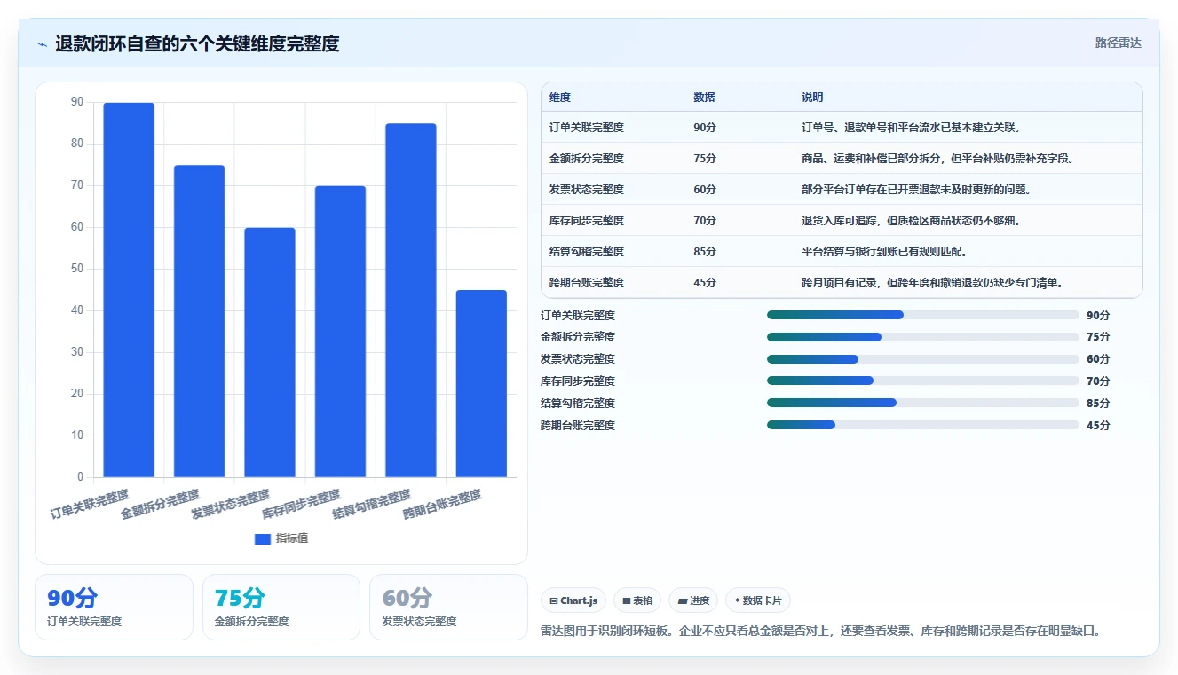Screen dimensions: 1178x675
Task: Click the 发票状态完整度 progress bar
Action: [923, 359]
